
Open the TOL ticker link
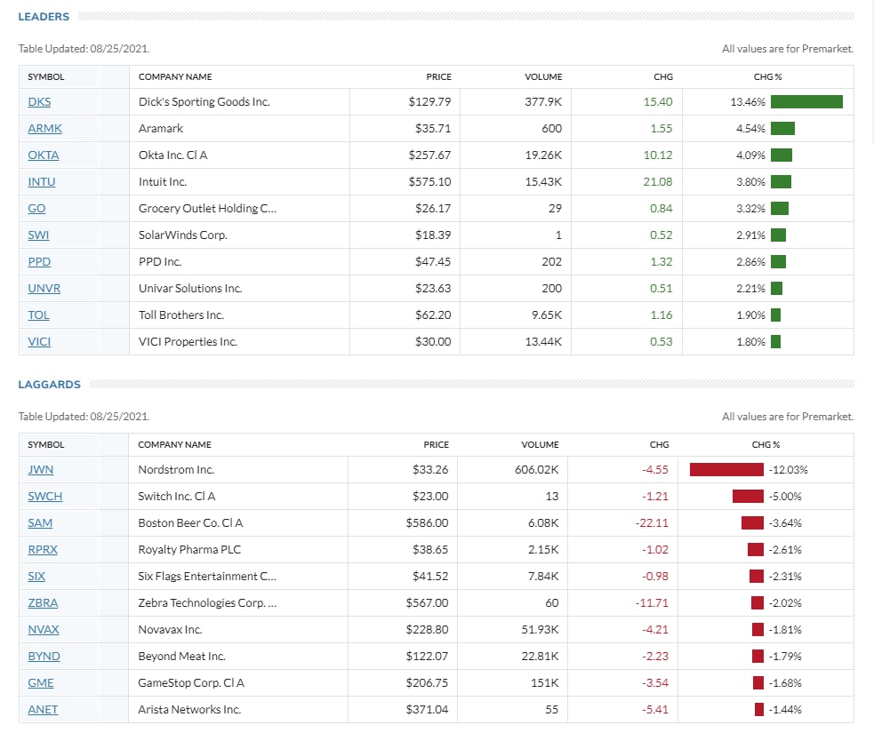38,315
